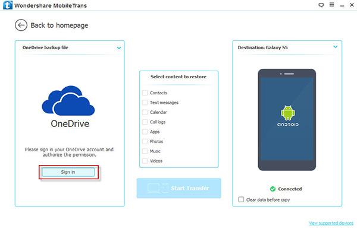Click the Start Transfer button
The image size is (357, 229).
pos(178,188)
